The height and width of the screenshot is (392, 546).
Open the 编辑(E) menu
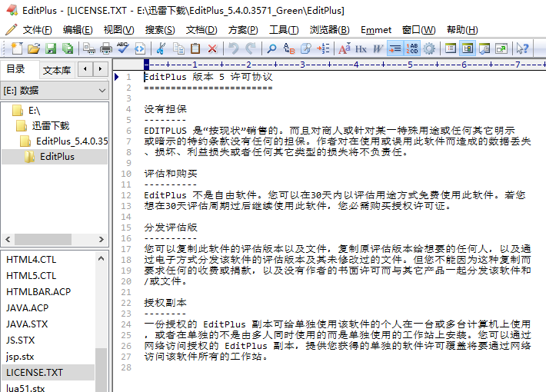point(78,30)
